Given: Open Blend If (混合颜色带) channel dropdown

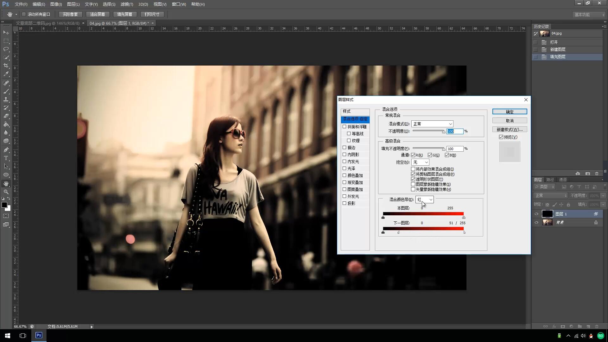Looking at the screenshot, I should coord(424,199).
